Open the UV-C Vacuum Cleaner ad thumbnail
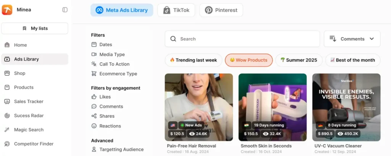The image size is (391, 156). tap(346, 107)
